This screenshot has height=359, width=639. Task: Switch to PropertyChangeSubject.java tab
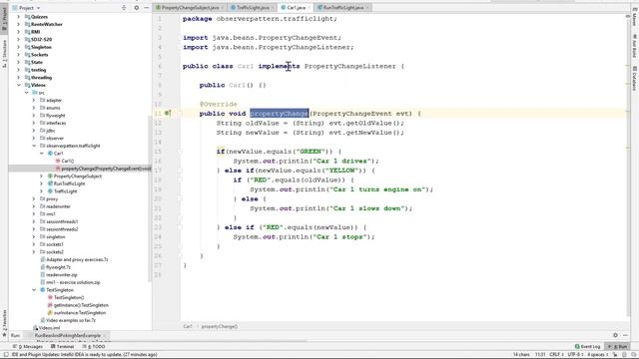pyautogui.click(x=189, y=7)
